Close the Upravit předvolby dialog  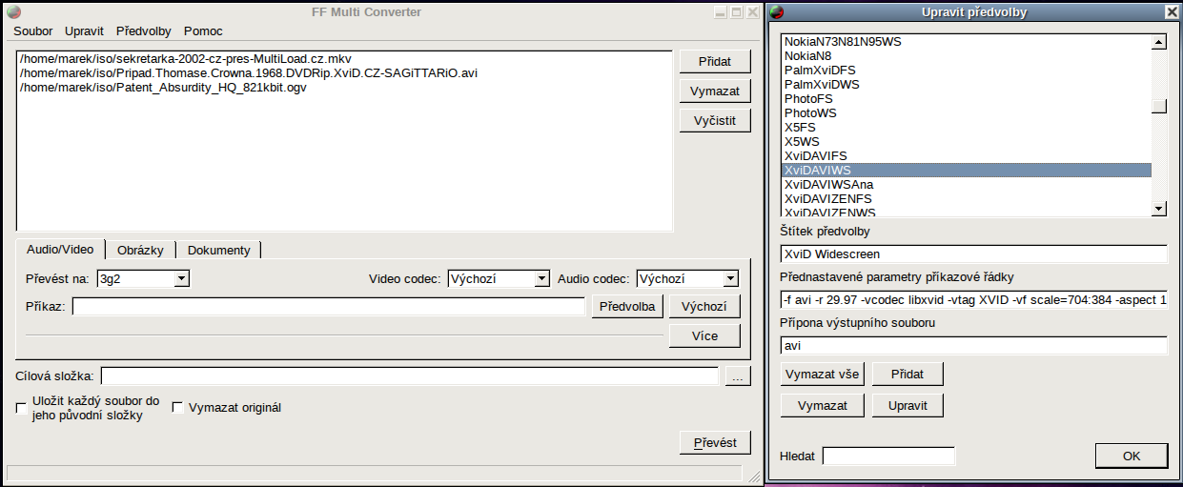[1172, 12]
